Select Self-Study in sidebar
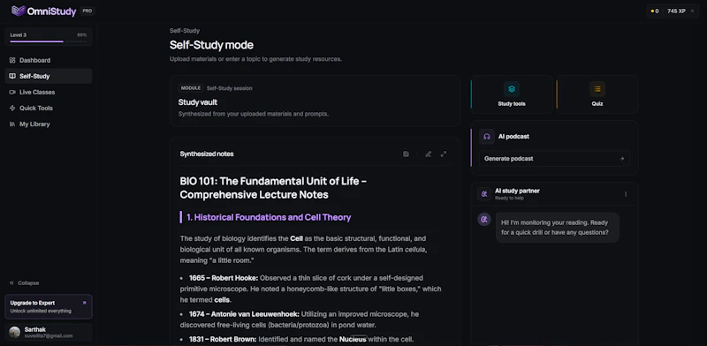 49,76
